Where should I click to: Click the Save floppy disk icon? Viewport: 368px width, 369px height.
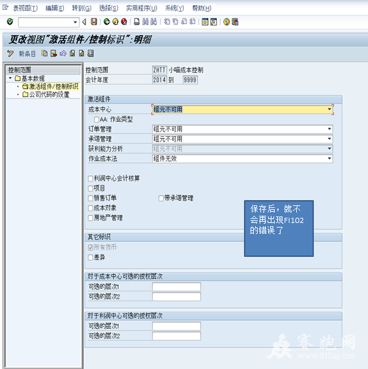click(x=94, y=22)
